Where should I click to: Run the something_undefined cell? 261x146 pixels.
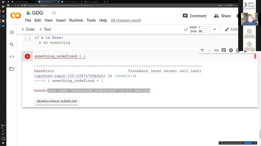point(27,56)
